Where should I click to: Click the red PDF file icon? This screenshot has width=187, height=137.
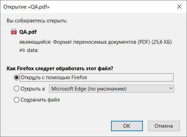14,32
